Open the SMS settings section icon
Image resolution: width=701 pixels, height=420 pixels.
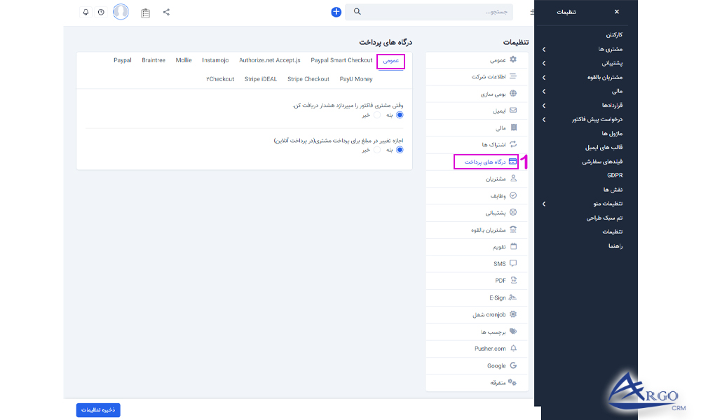coord(513,263)
